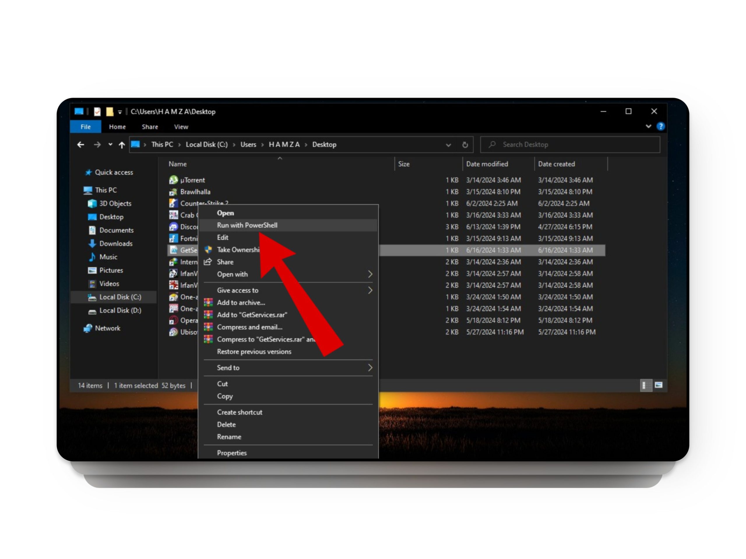Click the Network icon in navigation pane
This screenshot has height=559, width=746.
(x=88, y=328)
